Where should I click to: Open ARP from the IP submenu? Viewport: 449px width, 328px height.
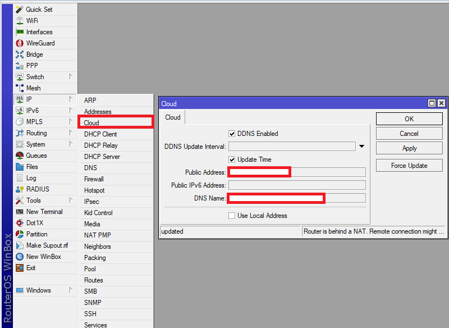(116, 101)
